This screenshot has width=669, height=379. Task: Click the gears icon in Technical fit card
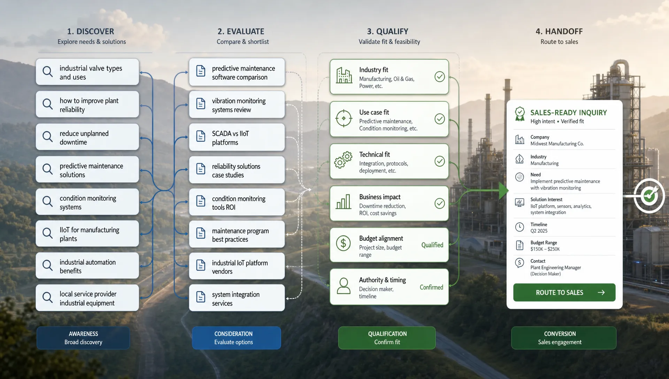click(x=343, y=160)
